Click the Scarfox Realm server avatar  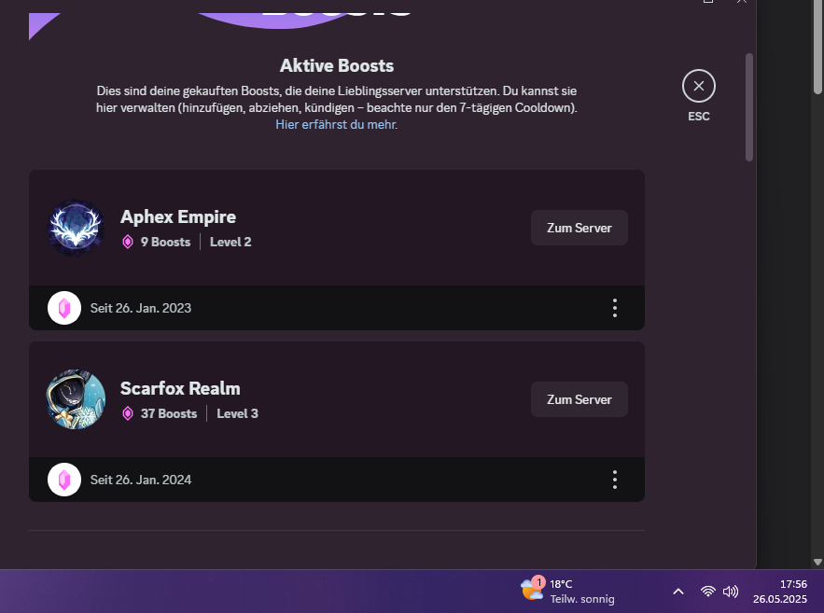pyautogui.click(x=76, y=399)
